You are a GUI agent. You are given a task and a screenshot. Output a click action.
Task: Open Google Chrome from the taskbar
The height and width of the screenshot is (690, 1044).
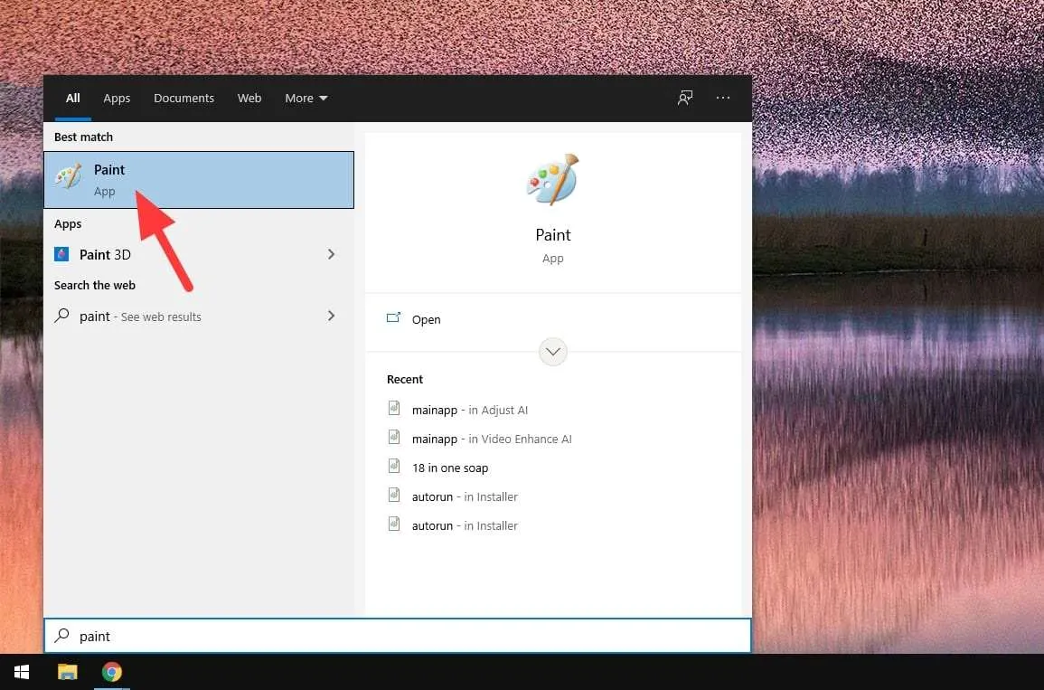click(x=112, y=672)
